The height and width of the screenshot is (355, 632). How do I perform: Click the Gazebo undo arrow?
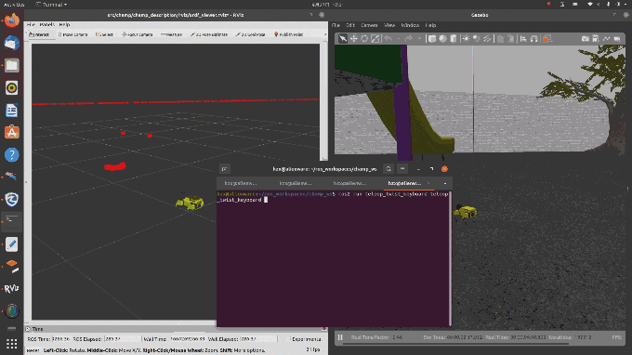(388, 39)
